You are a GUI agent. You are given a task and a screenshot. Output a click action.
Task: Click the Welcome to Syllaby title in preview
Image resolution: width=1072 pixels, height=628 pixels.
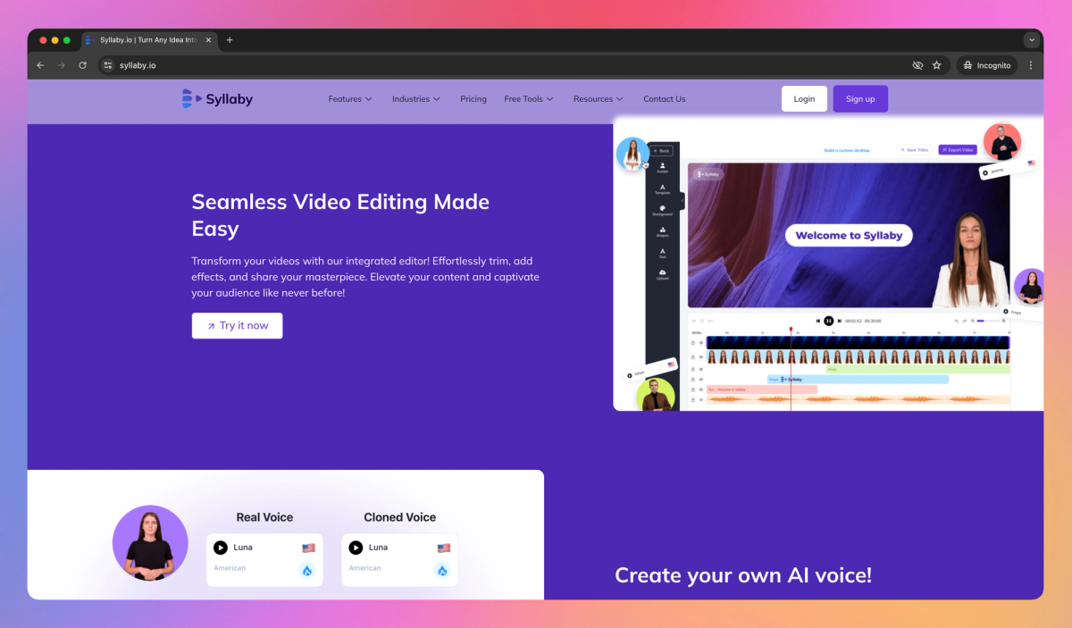pos(849,236)
